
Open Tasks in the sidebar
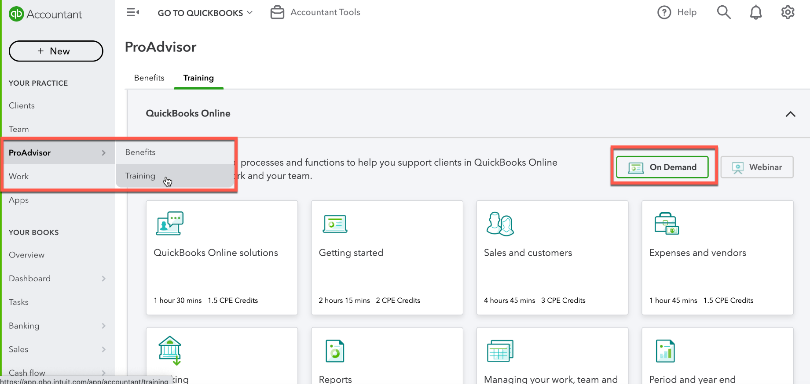point(18,302)
